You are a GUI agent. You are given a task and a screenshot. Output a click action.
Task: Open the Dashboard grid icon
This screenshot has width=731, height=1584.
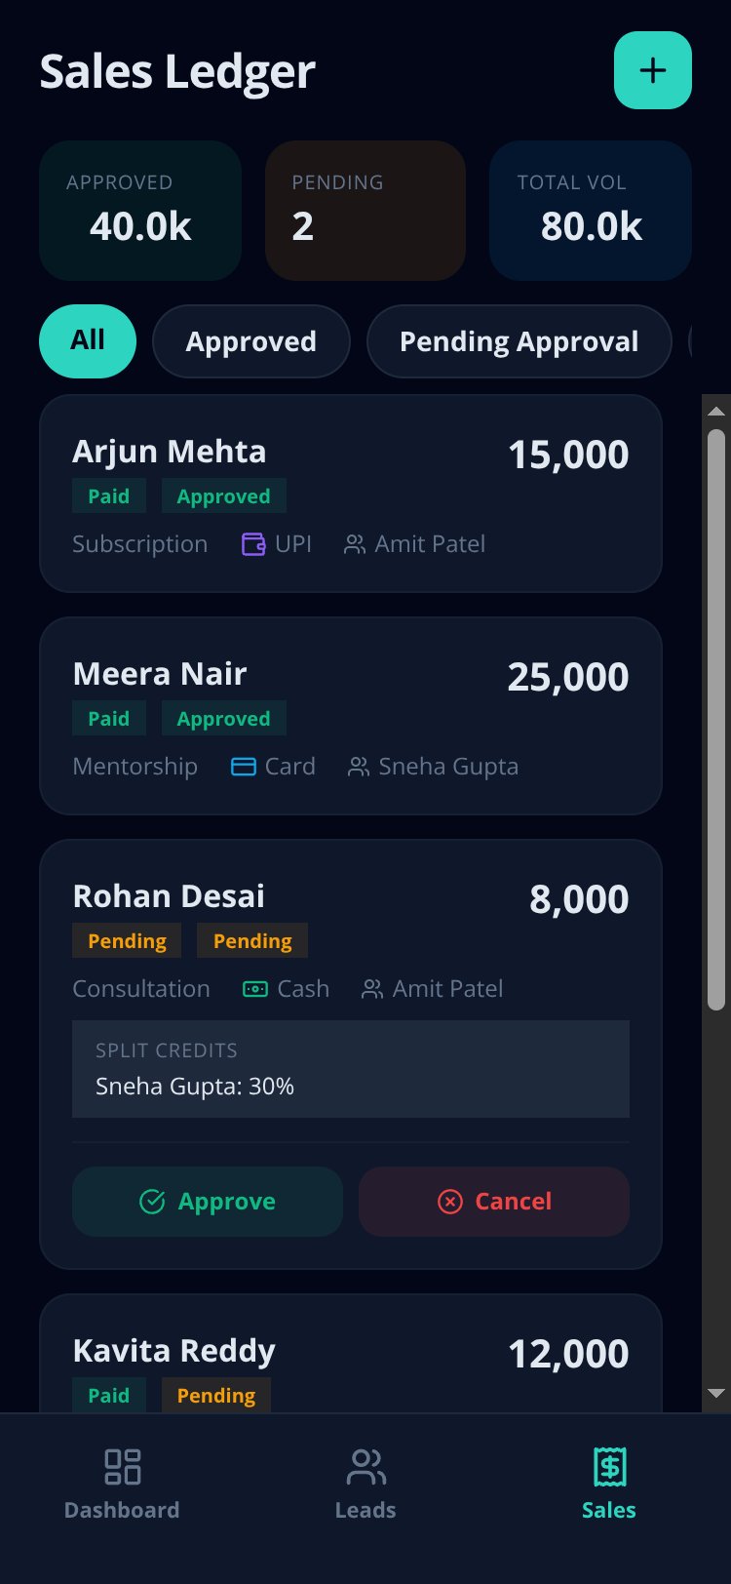point(122,1466)
